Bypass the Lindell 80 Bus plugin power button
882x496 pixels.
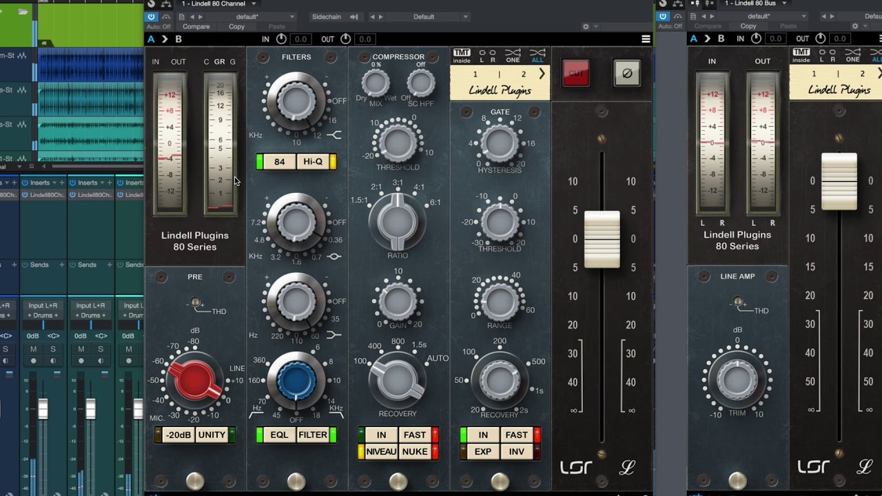point(662,17)
